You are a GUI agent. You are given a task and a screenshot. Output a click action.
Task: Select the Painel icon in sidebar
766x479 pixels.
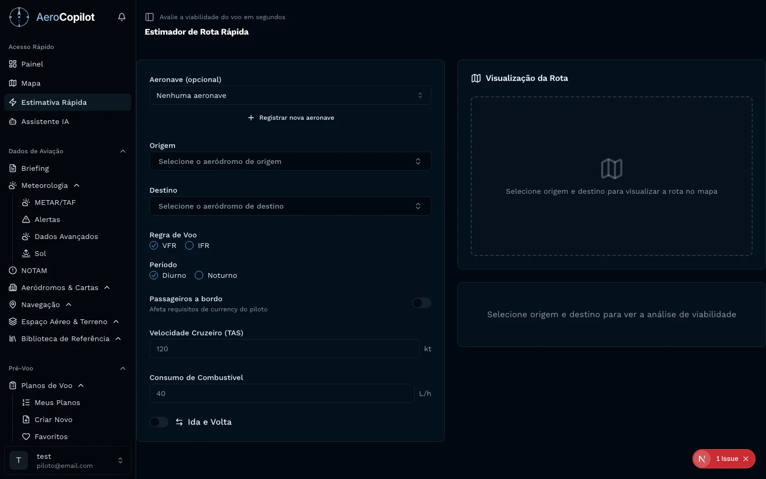click(x=13, y=64)
